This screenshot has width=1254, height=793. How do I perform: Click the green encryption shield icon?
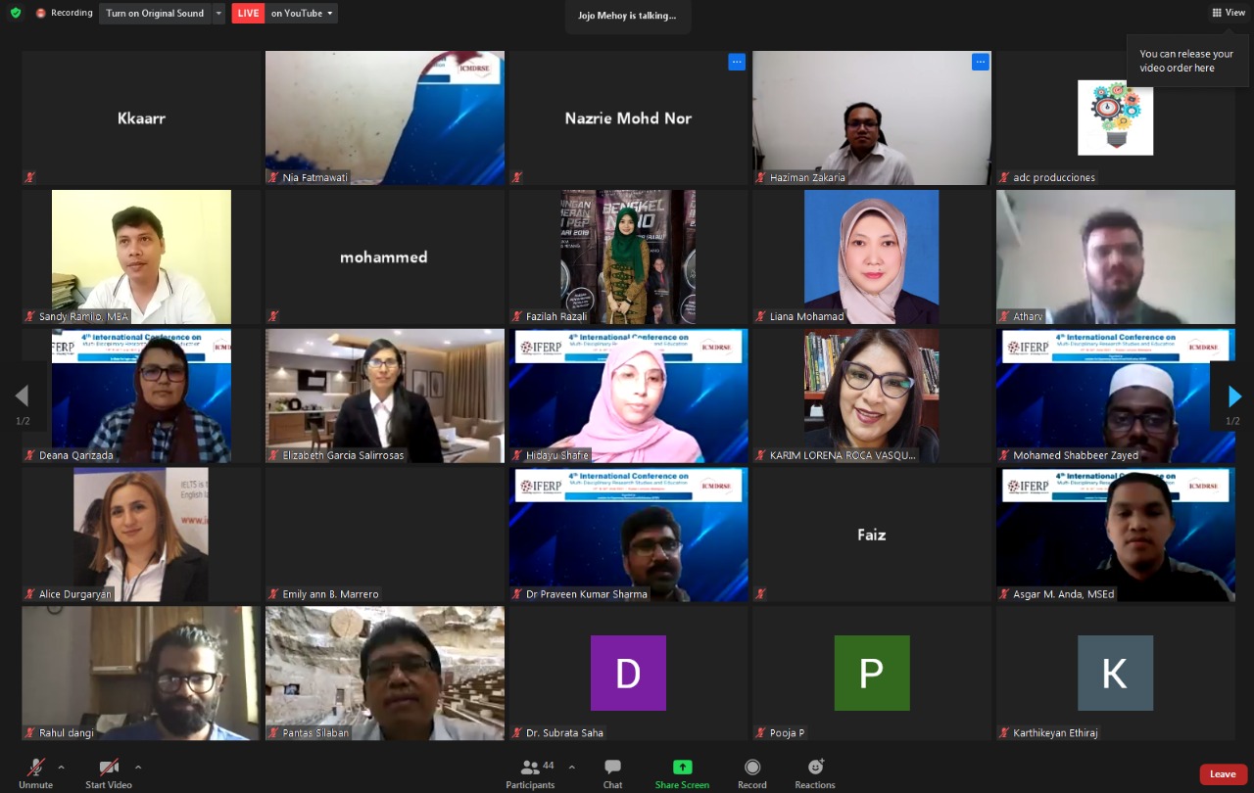pos(16,13)
